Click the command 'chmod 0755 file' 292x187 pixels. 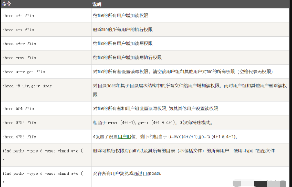[x=19, y=122]
